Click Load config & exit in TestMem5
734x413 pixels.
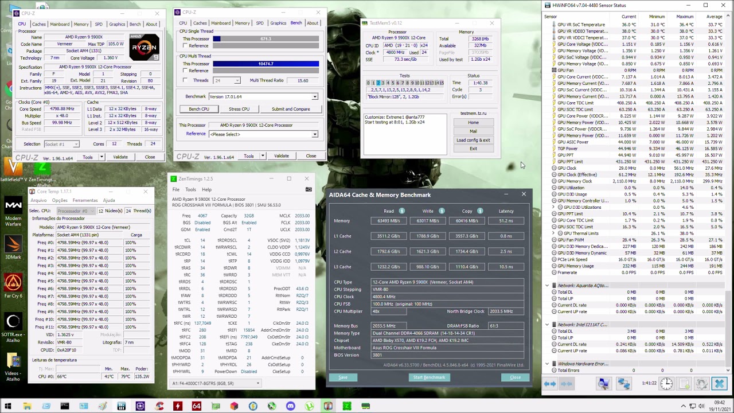pyautogui.click(x=473, y=140)
